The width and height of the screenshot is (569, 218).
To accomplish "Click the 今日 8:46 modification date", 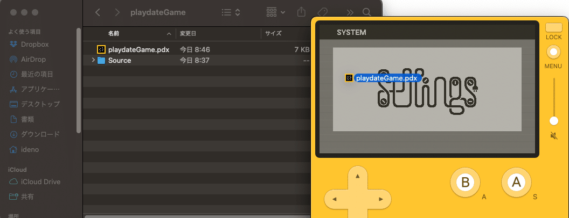I will 195,50.
